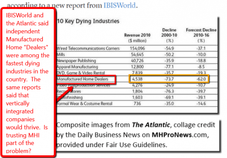
Task: Select Apparel Manufacturing row label
Action: 77,67
